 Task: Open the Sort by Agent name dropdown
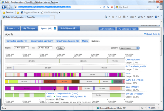tap(129, 48)
